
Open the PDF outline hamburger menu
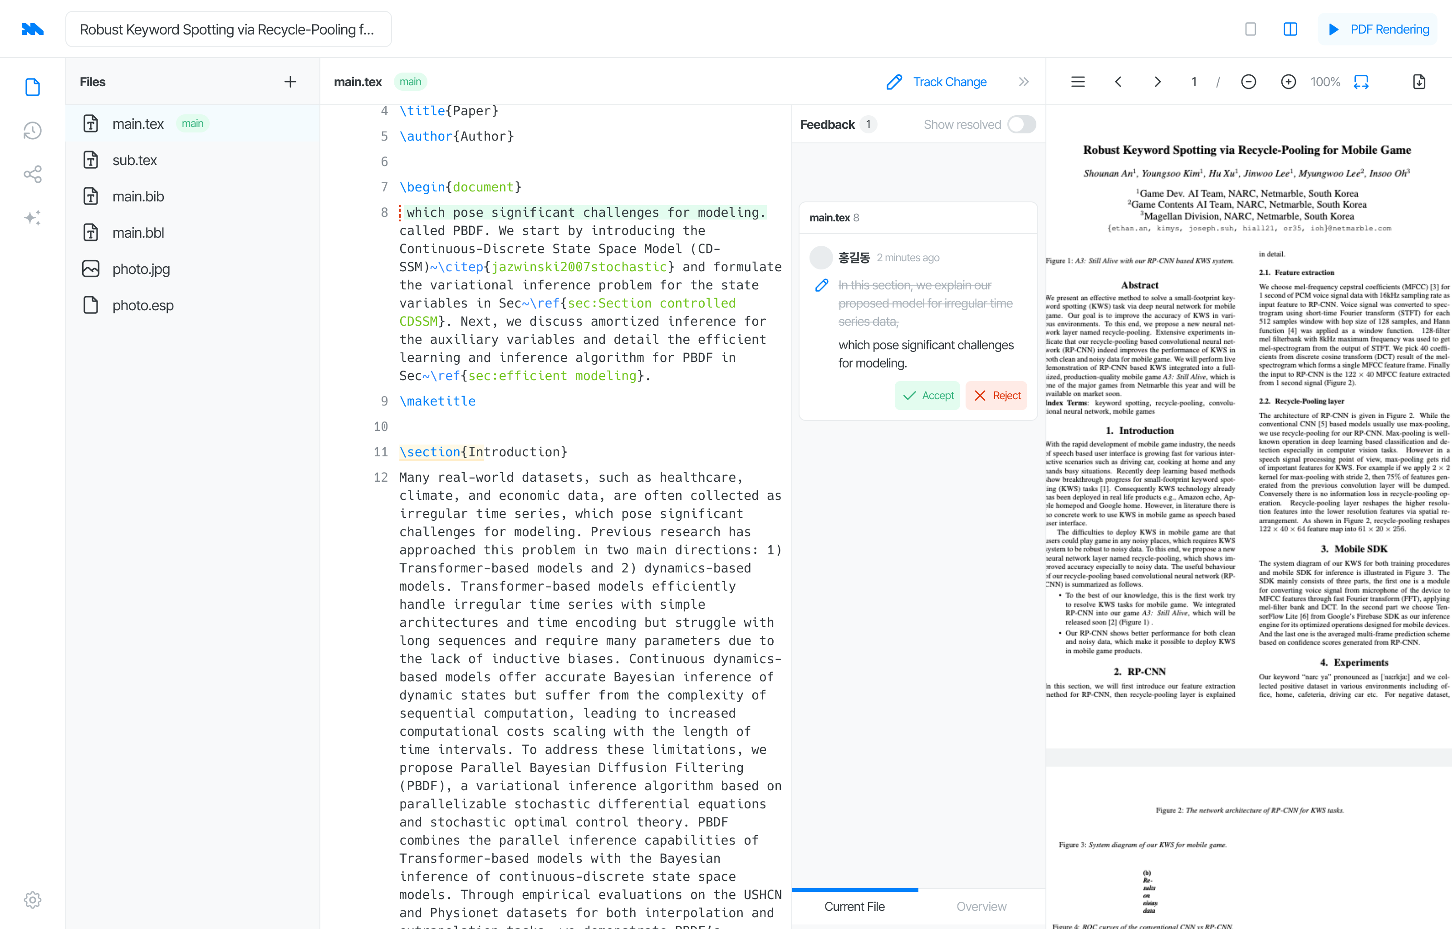click(x=1077, y=82)
